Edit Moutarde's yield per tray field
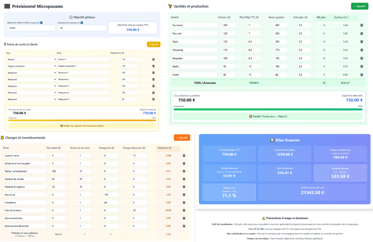Screen dimensions: 373x242 [281, 50]
